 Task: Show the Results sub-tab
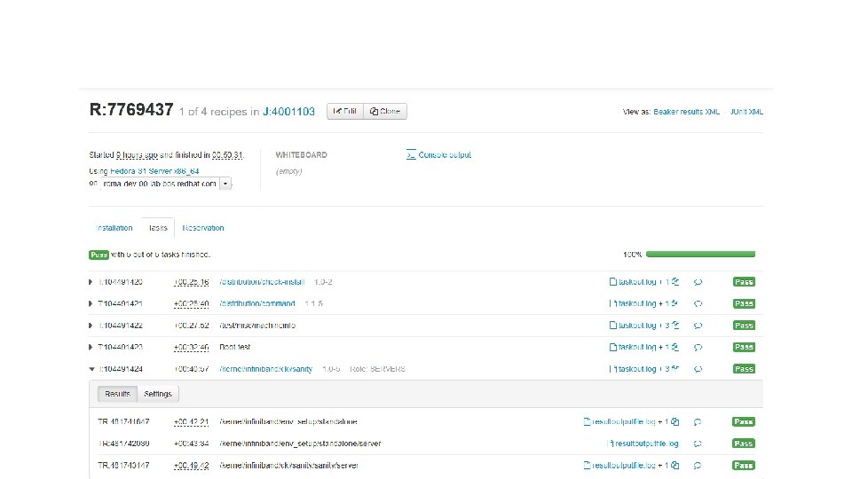(x=117, y=394)
